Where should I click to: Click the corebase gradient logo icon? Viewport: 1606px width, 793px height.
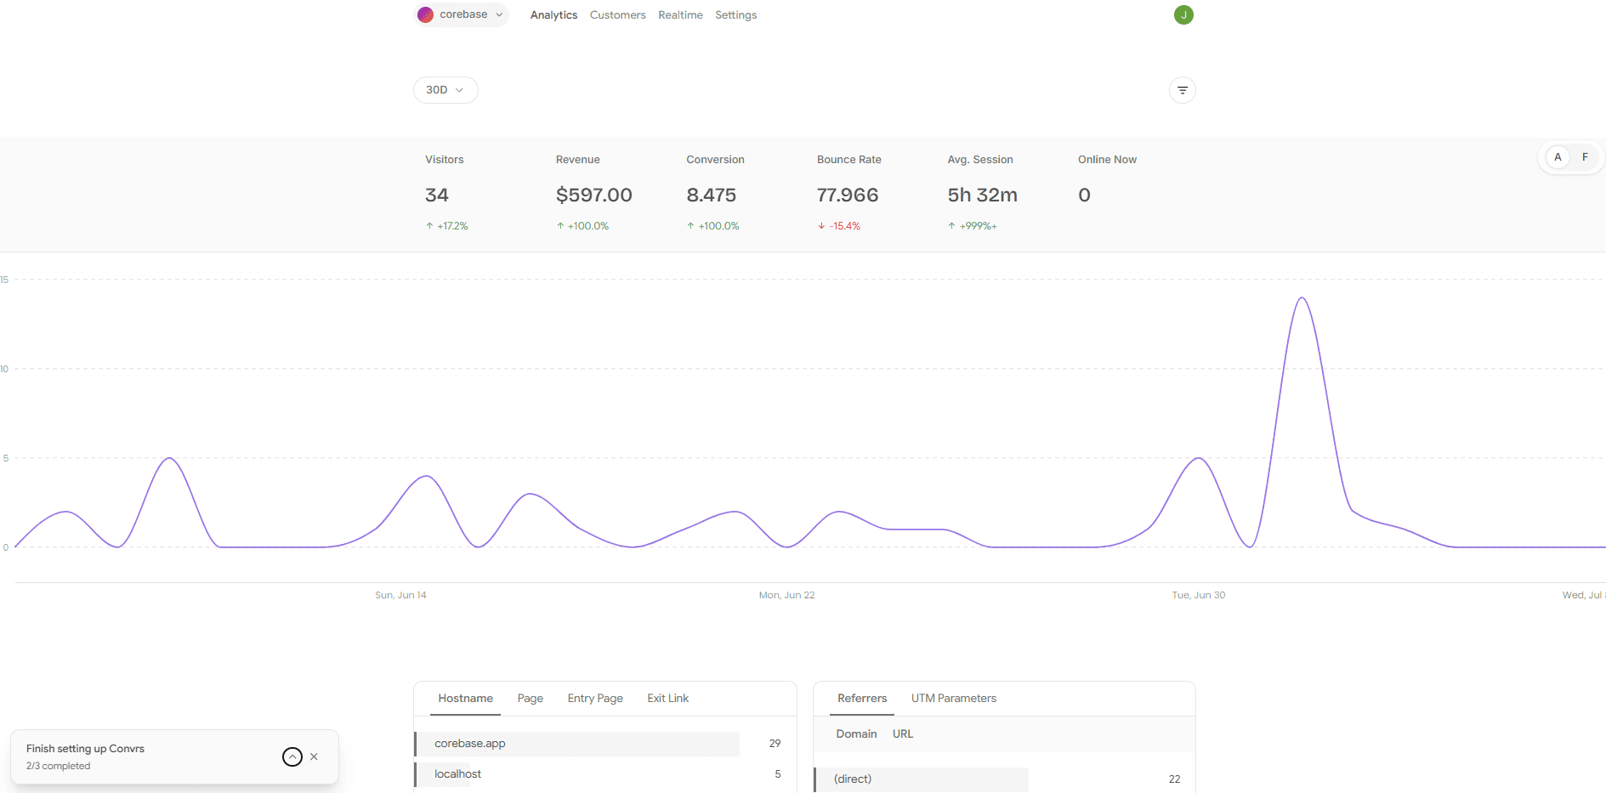coord(425,14)
